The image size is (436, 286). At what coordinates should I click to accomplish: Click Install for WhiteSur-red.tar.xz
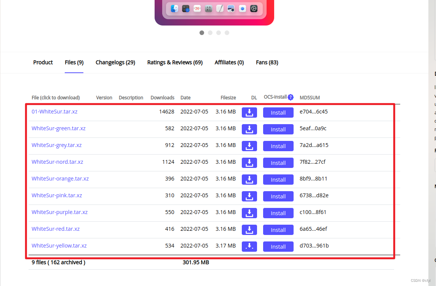[x=278, y=230]
